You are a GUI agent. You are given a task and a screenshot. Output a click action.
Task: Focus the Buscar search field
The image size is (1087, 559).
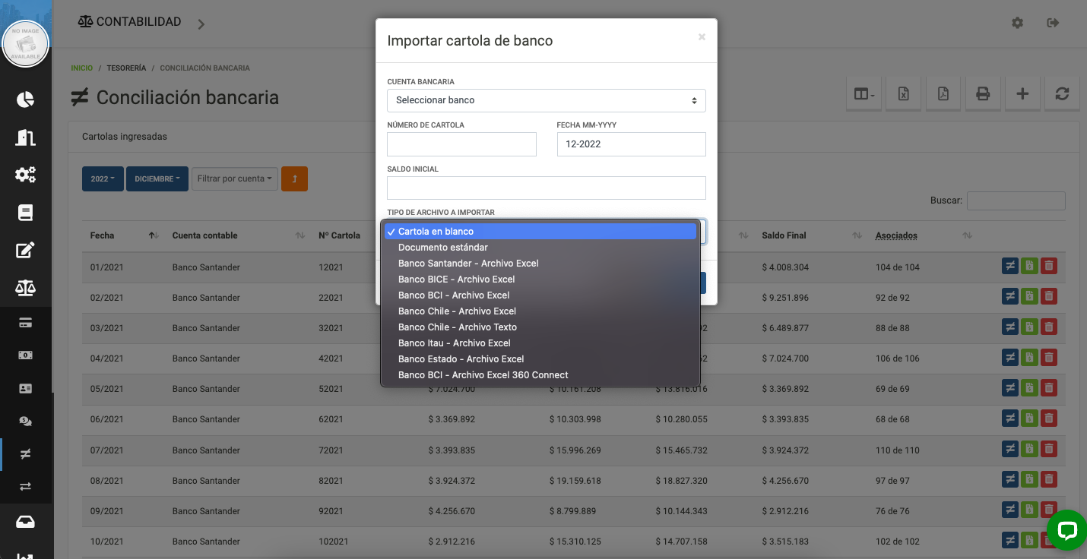point(1016,201)
